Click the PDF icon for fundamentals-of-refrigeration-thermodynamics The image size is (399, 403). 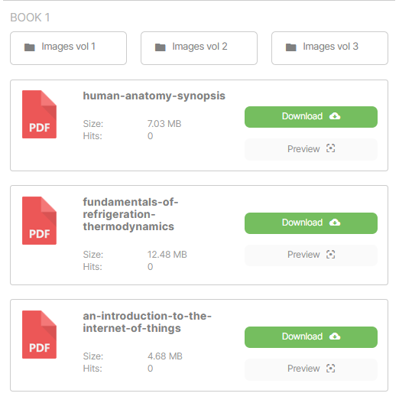point(39,220)
